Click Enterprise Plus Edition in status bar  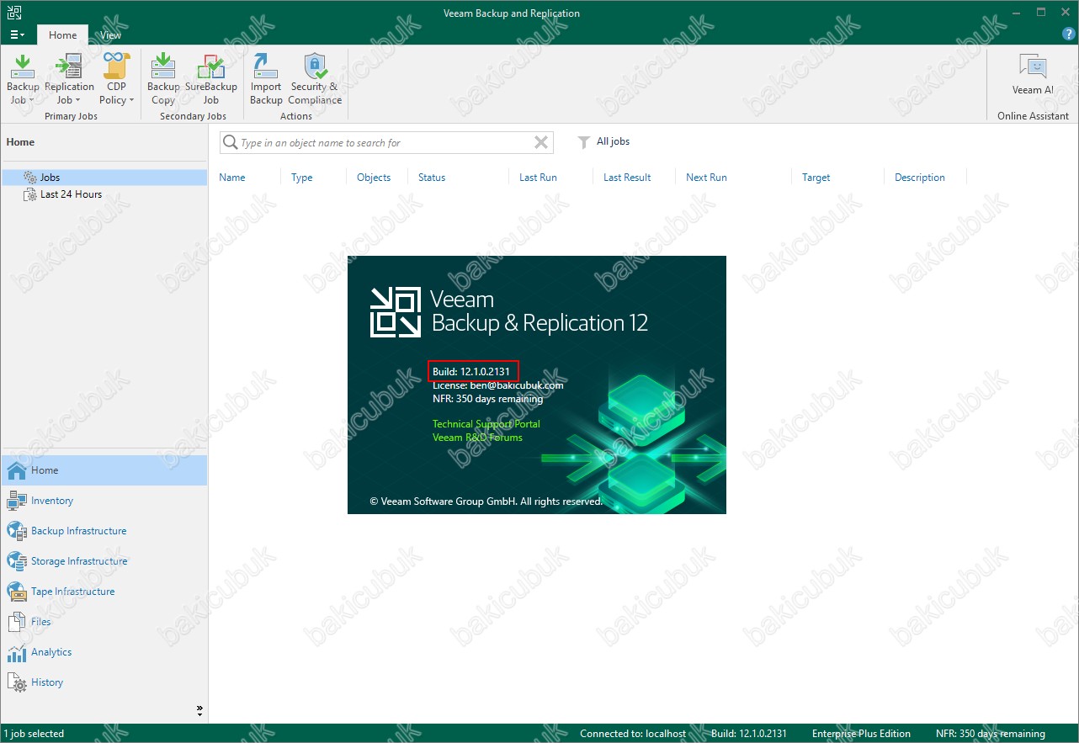(861, 734)
